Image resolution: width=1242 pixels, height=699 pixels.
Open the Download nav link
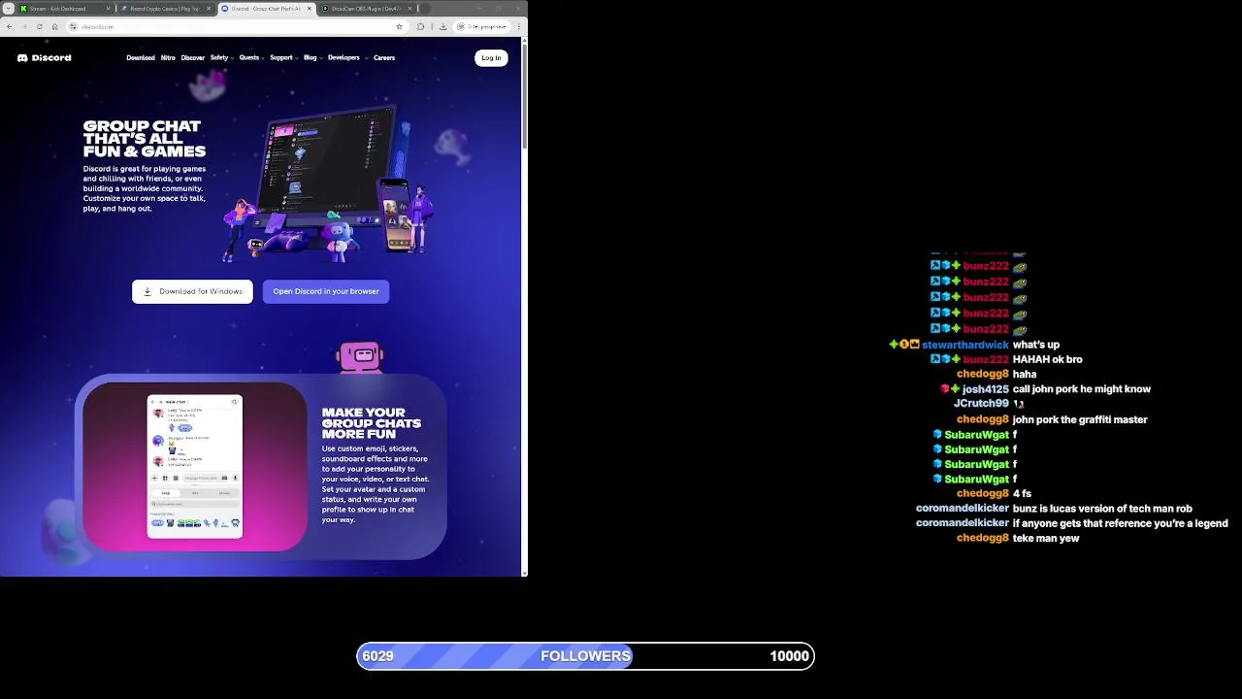click(140, 57)
